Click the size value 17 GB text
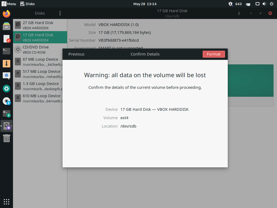Viewport: 277px width, 208px height. tap(124, 32)
